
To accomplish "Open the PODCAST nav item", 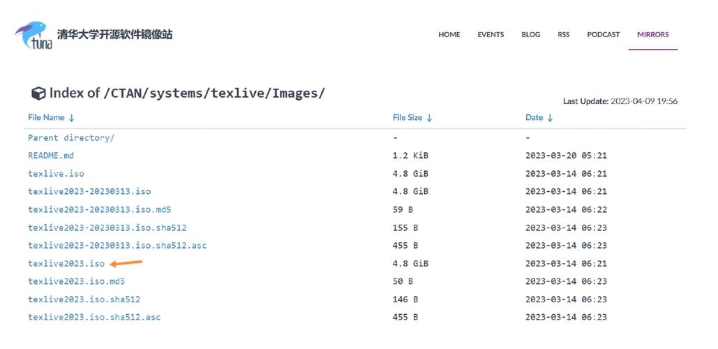I will pyautogui.click(x=603, y=34).
